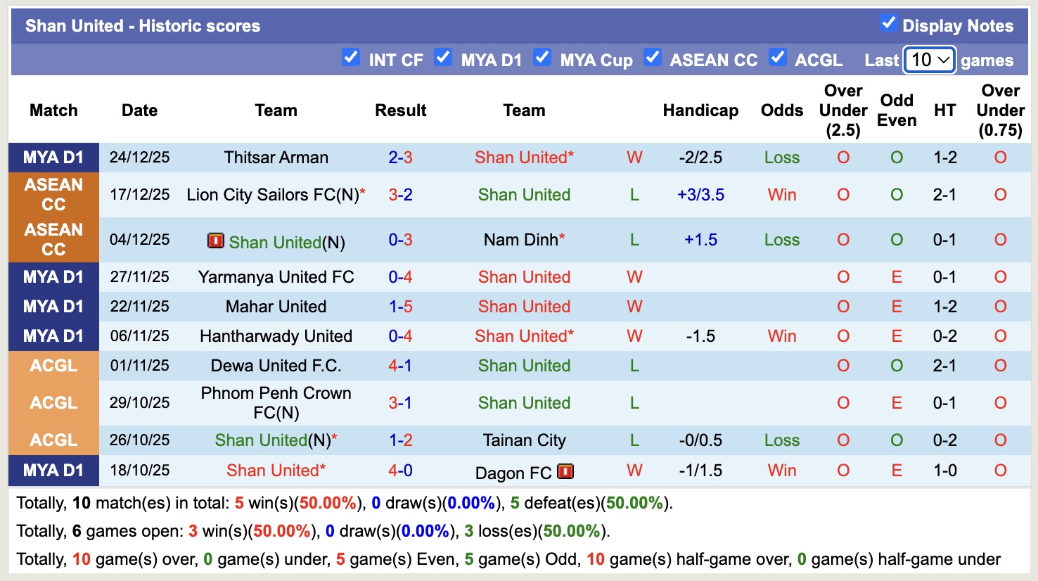The height and width of the screenshot is (581, 1038).
Task: Open the Mahar United team page
Action: coord(276,307)
